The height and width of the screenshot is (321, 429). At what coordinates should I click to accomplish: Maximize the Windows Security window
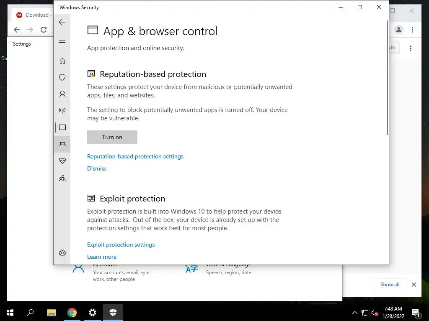click(x=360, y=8)
